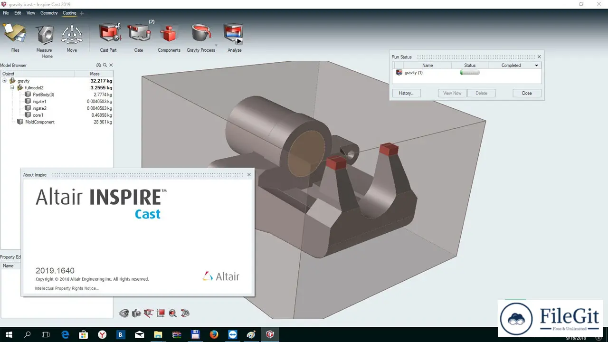
Task: Click the camera snapshot view icon
Action: coord(136,313)
